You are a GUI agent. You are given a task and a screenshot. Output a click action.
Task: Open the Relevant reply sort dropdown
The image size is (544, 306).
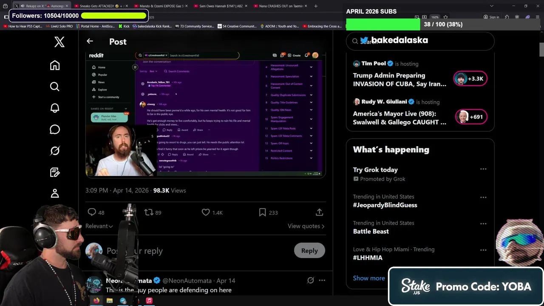pos(99,226)
